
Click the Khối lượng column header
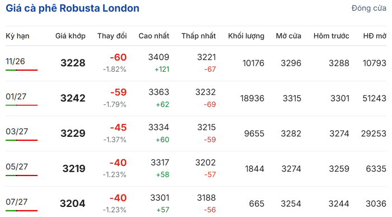[x=246, y=36]
